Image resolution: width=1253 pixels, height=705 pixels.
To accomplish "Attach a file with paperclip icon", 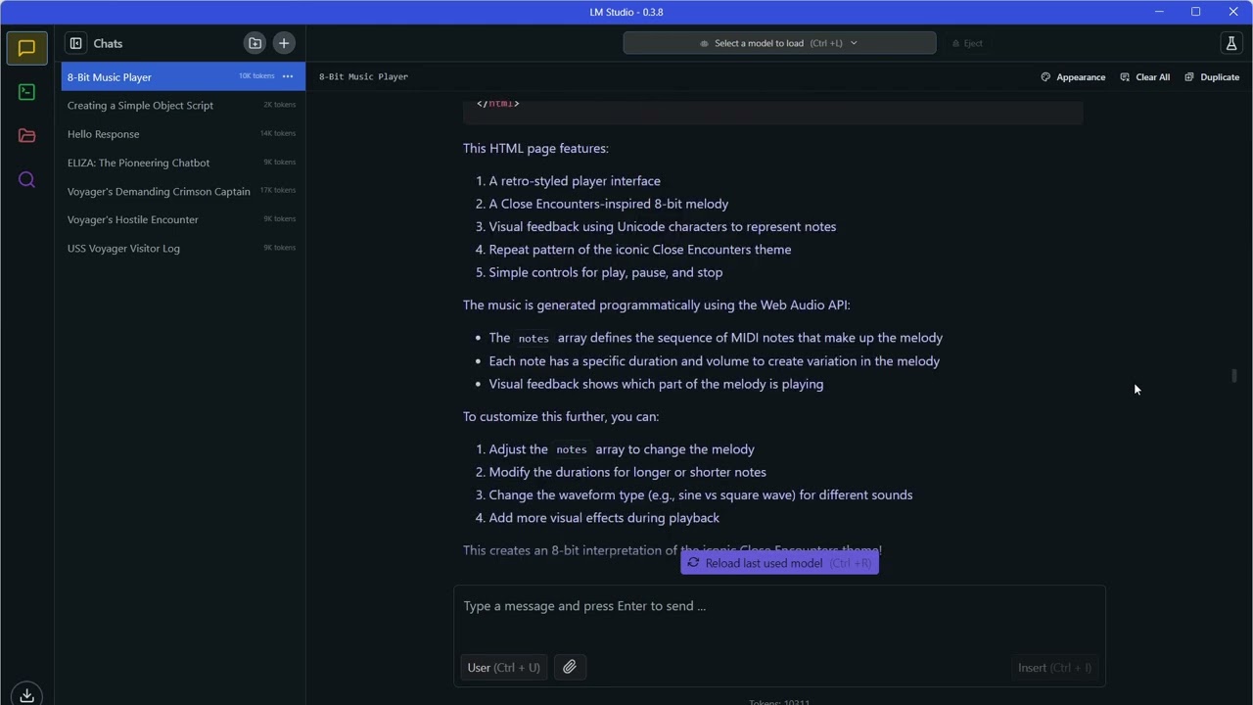I will pyautogui.click(x=569, y=668).
